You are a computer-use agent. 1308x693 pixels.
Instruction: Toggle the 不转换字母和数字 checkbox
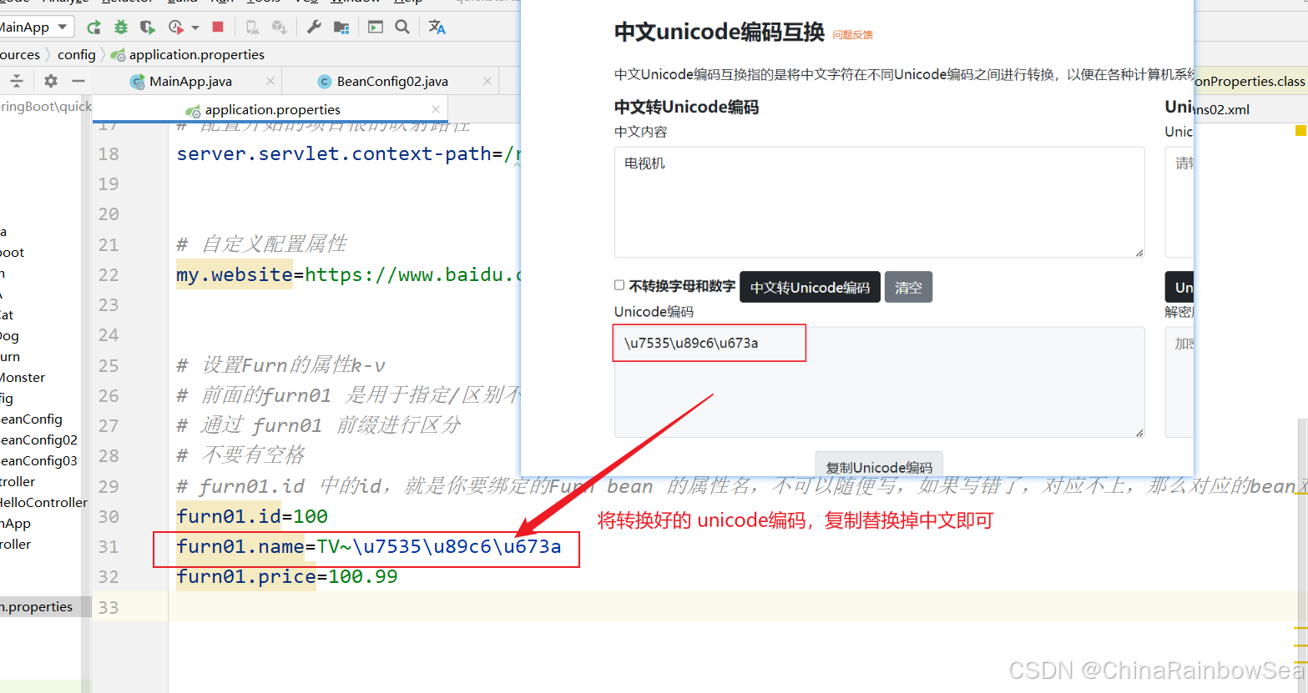[619, 285]
